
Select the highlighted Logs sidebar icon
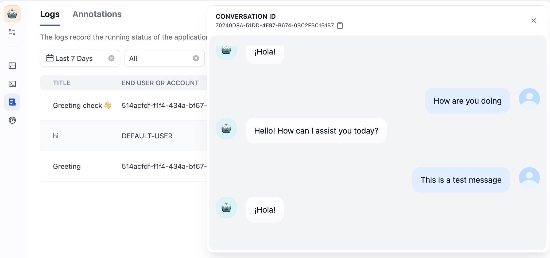point(12,102)
